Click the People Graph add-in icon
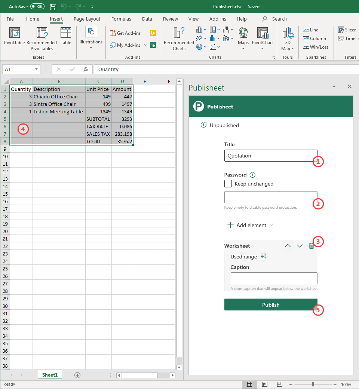 pos(153,45)
